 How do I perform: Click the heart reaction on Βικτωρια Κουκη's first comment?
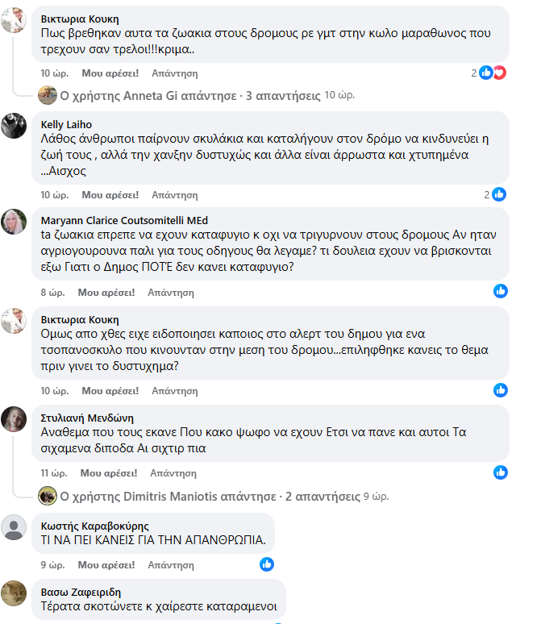[x=500, y=73]
